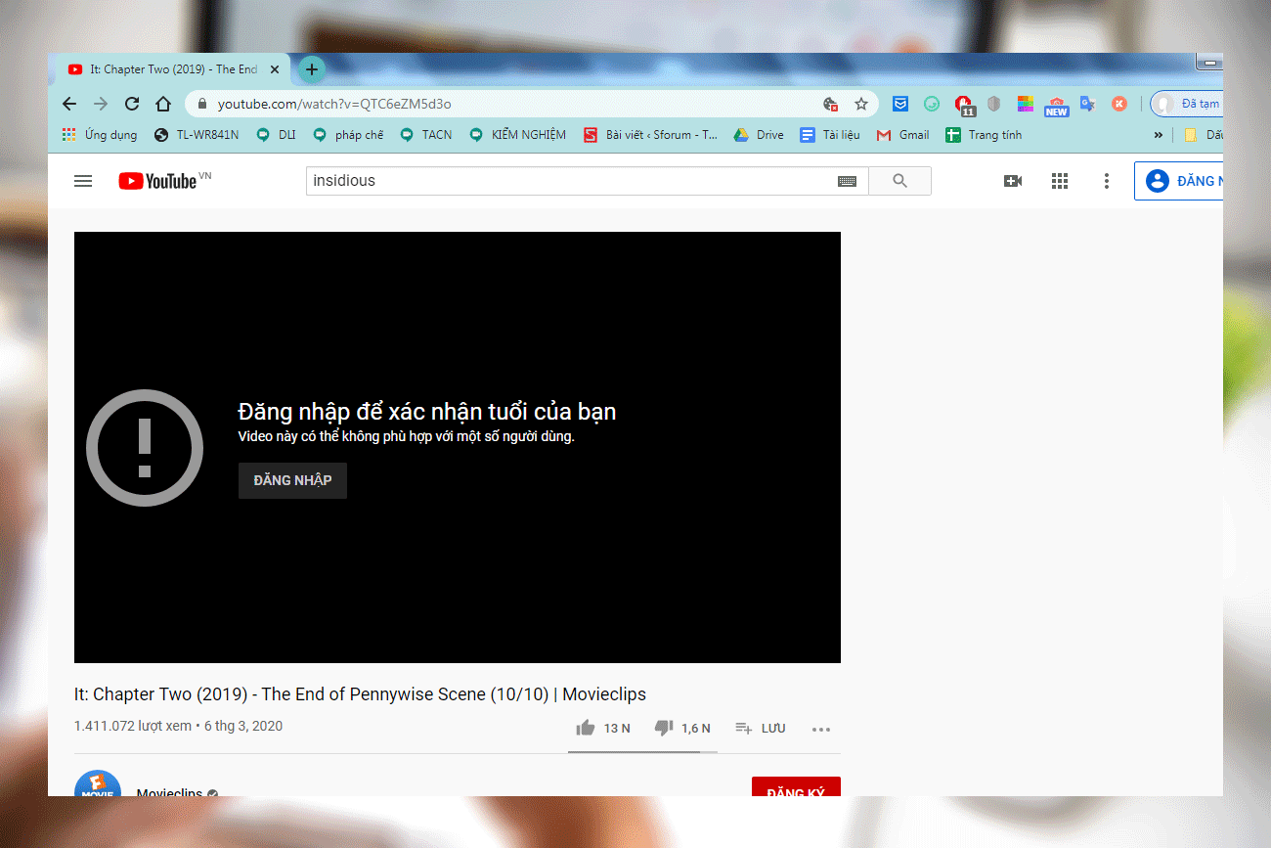
Task: Open the on-screen keyboard icon in search
Action: point(847,181)
